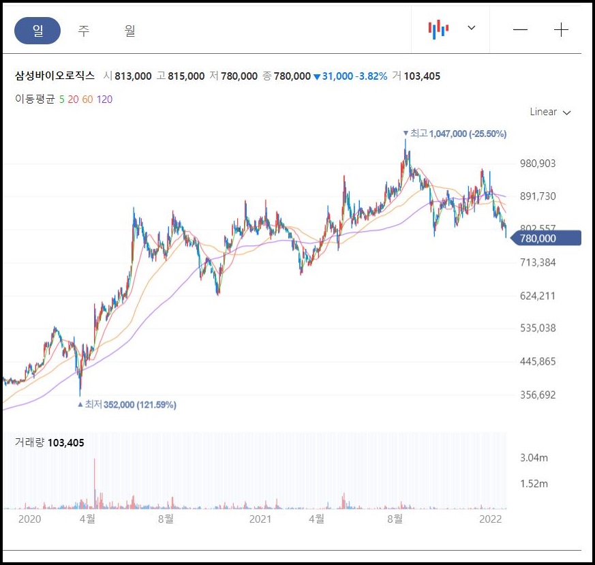This screenshot has height=565, width=595.
Task: Click the 최고 1,047,000 high marker
Action: pyautogui.click(x=455, y=134)
